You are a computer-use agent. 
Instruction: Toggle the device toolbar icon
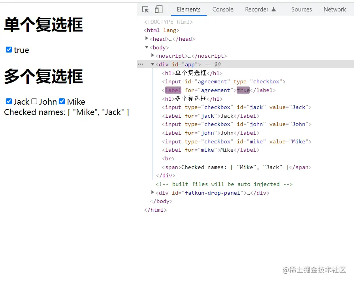point(158,9)
